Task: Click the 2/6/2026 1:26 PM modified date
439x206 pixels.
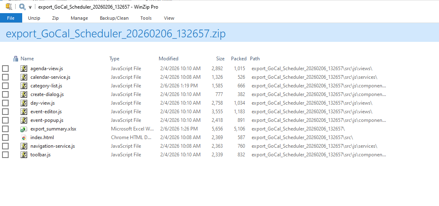Action: (179, 129)
